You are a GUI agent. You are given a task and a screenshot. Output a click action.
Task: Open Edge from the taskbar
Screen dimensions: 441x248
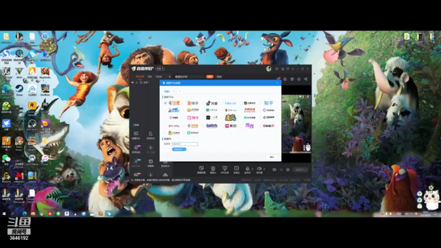coord(24,214)
